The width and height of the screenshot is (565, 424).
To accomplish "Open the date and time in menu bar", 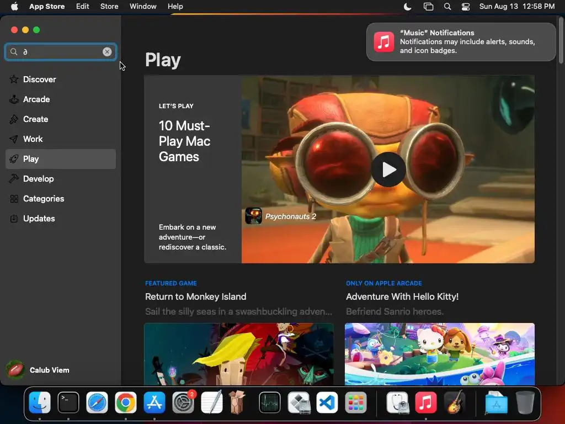I will (x=516, y=7).
